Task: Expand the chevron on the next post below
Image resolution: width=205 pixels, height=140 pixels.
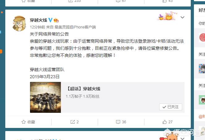Action: 182,138
